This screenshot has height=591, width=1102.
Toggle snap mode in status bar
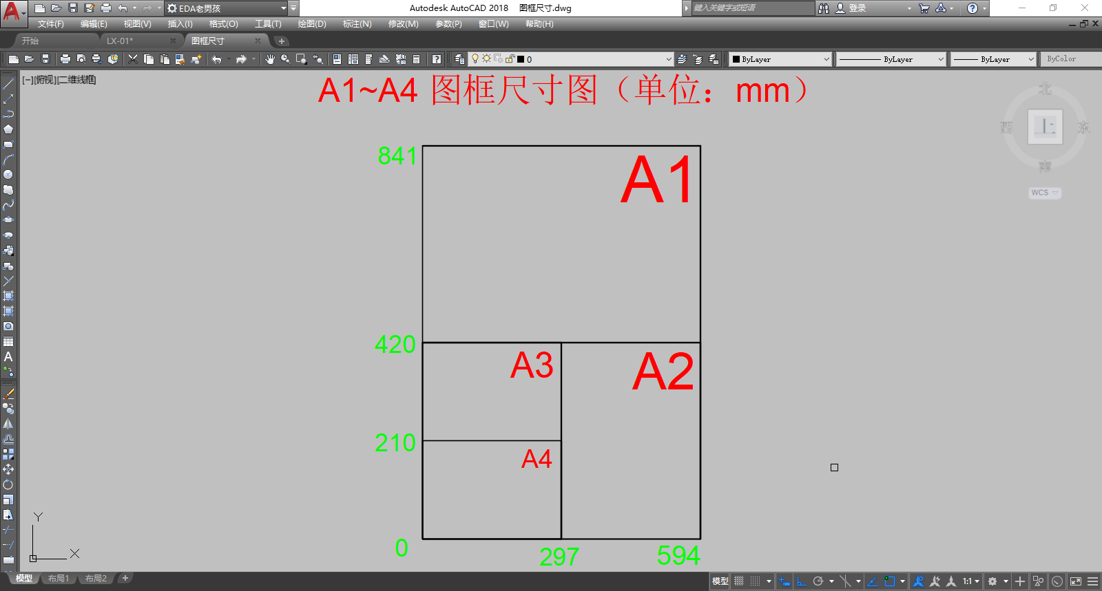click(x=756, y=581)
